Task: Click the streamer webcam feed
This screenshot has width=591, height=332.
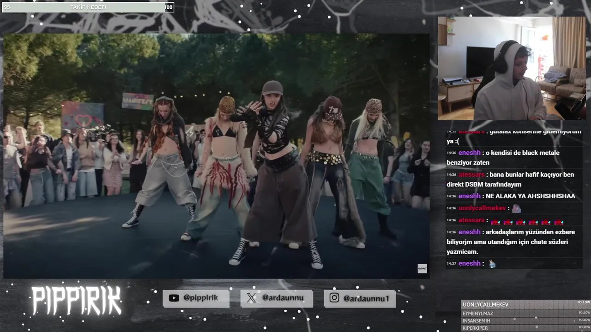Action: coord(512,68)
